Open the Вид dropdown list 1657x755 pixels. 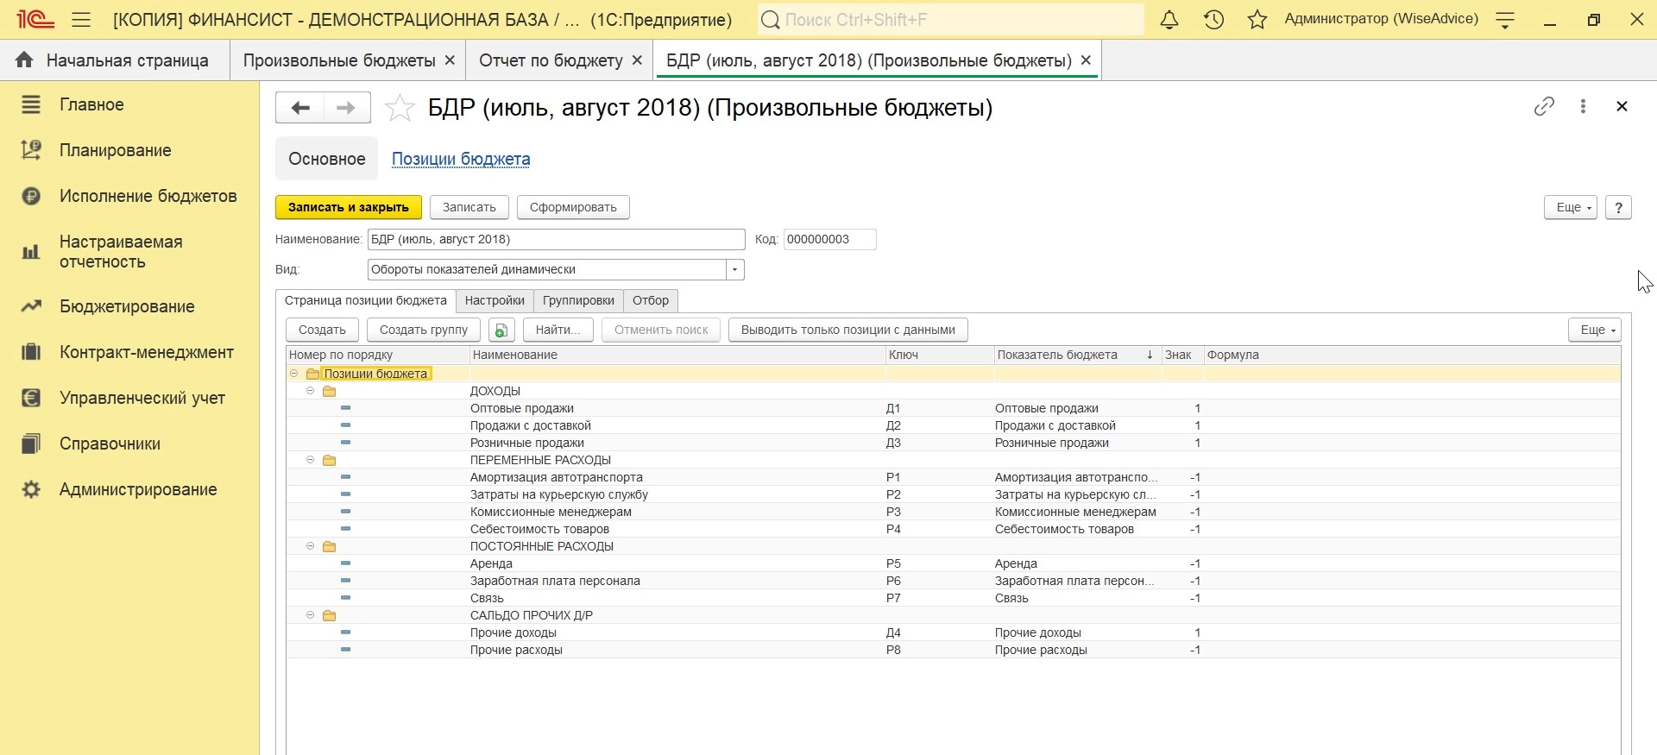click(734, 270)
